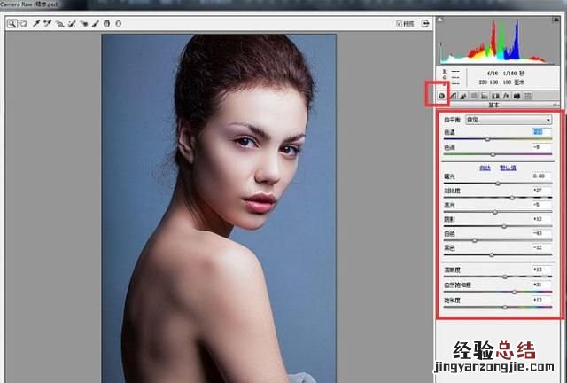Click the toggle full screen icon
The height and width of the screenshot is (383, 567).
(426, 23)
